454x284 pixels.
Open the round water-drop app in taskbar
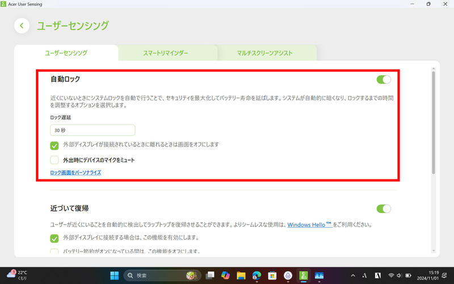point(288,275)
